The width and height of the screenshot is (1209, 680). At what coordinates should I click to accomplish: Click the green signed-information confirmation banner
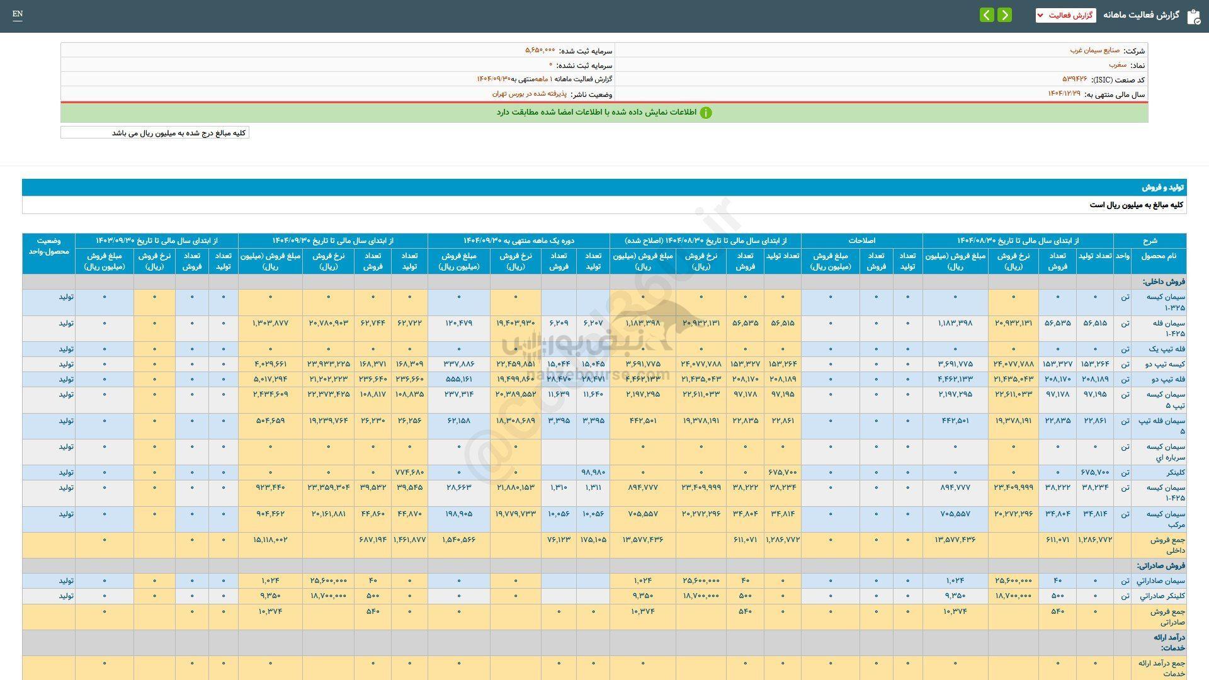point(604,113)
